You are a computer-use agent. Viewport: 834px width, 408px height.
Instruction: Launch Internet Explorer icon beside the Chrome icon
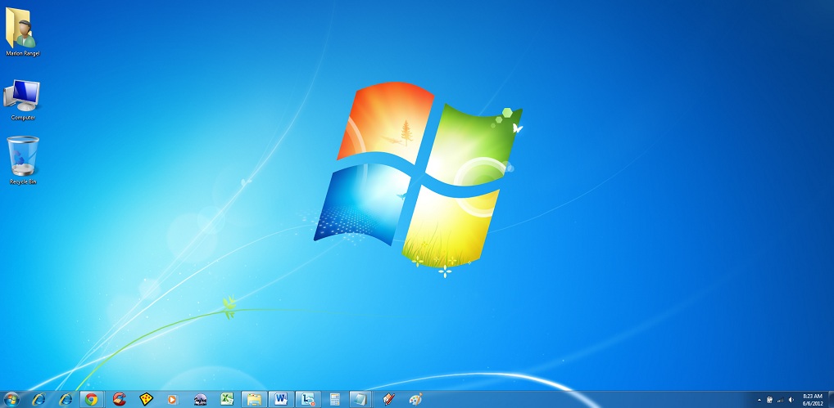point(66,399)
